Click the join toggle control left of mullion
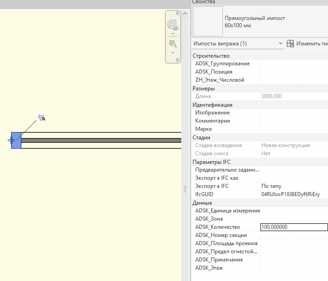 (11, 140)
